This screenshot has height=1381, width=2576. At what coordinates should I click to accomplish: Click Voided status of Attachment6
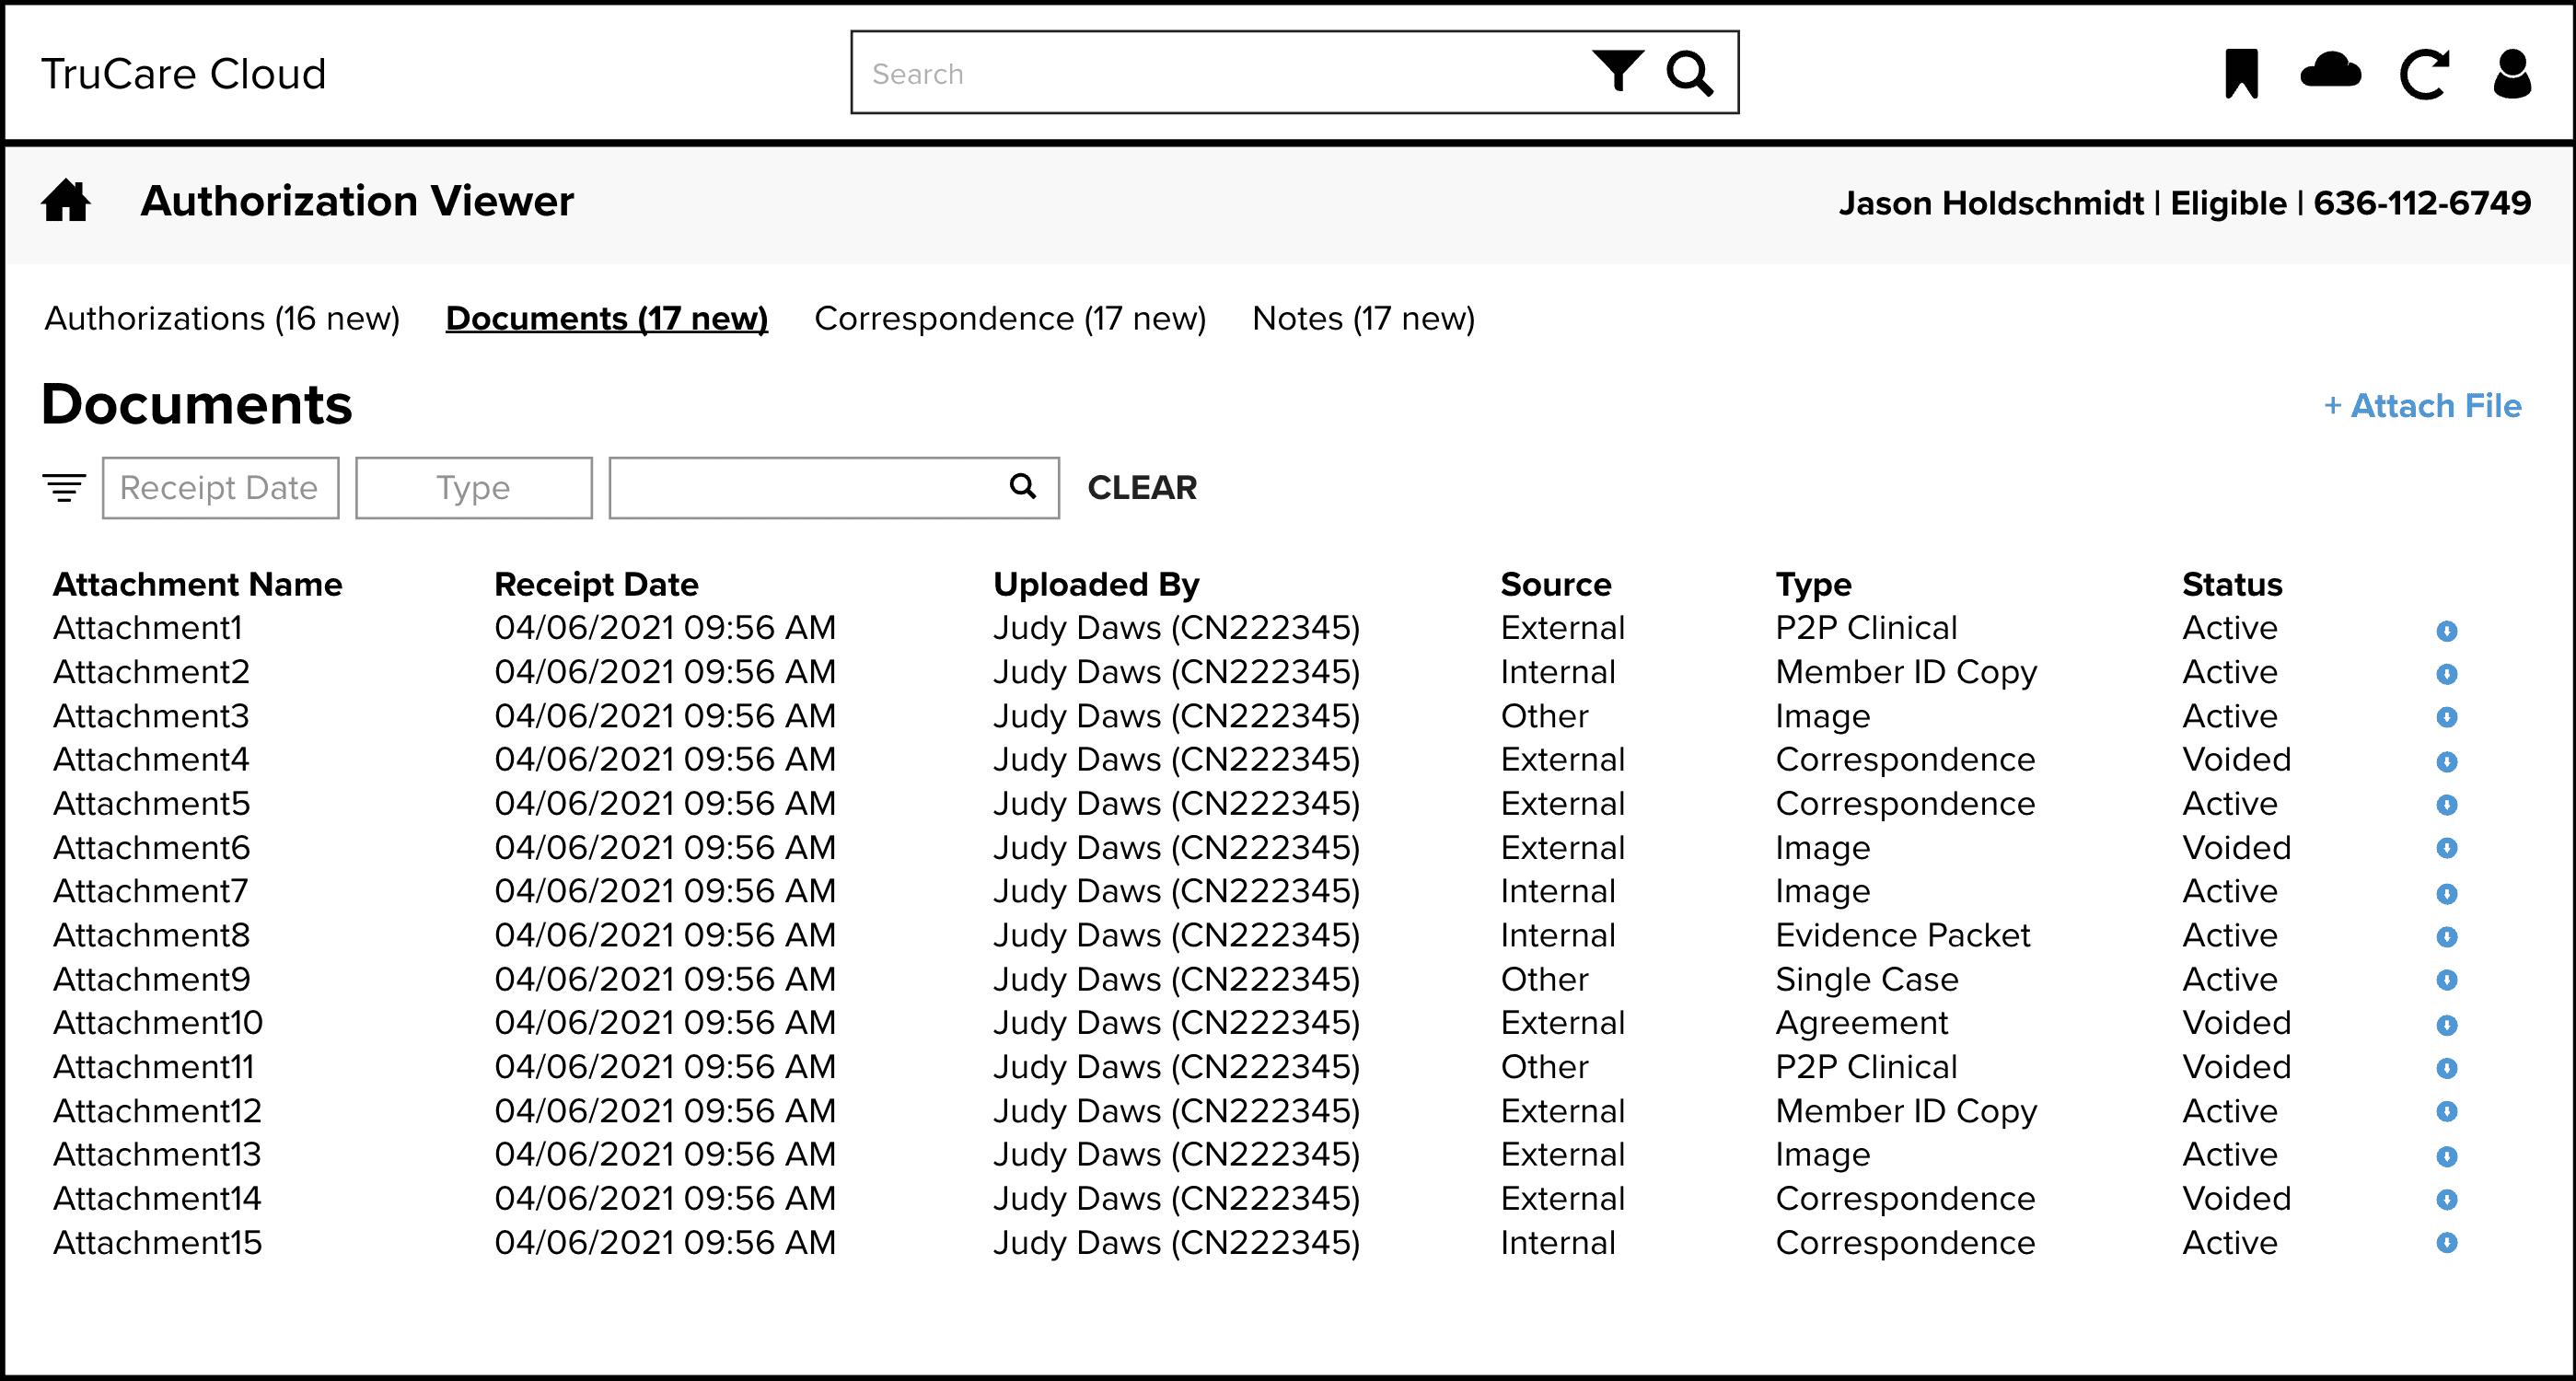coord(2236,848)
